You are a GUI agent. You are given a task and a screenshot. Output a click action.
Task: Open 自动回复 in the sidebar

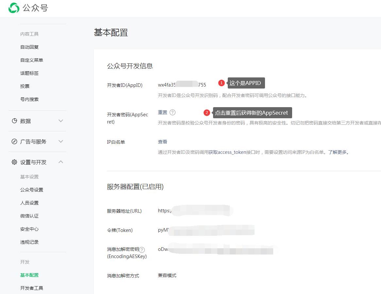[29, 47]
